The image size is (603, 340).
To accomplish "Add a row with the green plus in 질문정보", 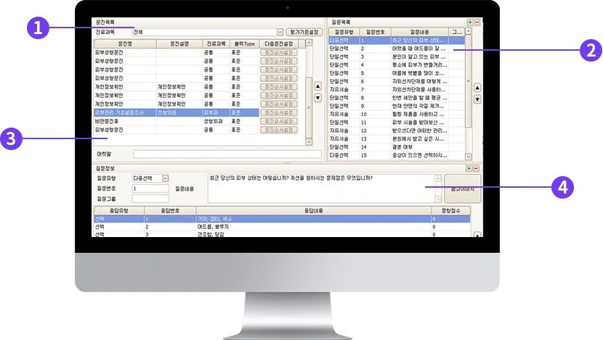I will point(469,168).
